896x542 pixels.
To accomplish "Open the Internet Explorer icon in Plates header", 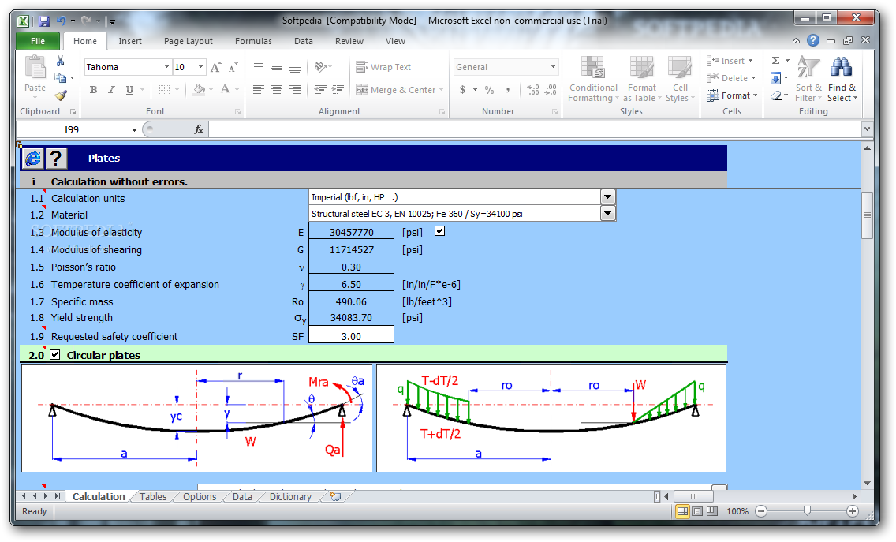I will pyautogui.click(x=33, y=159).
